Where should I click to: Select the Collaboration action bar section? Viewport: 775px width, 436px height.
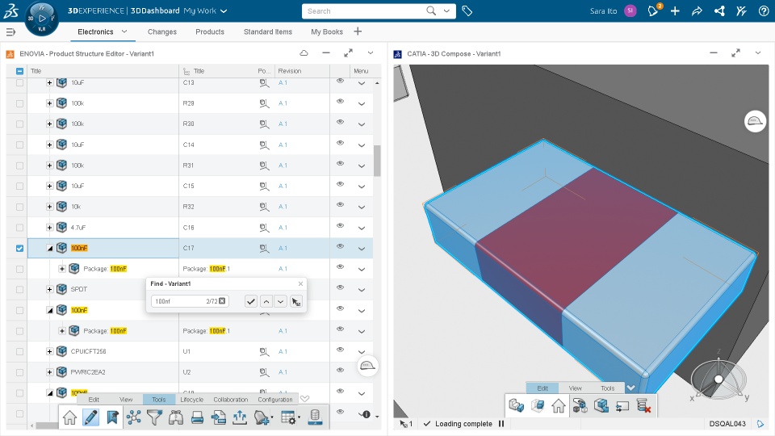click(x=231, y=400)
